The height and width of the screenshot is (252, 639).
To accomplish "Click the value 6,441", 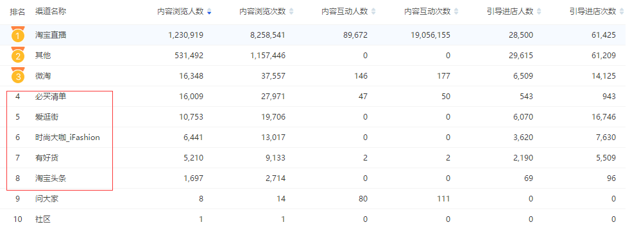I will coord(194,138).
